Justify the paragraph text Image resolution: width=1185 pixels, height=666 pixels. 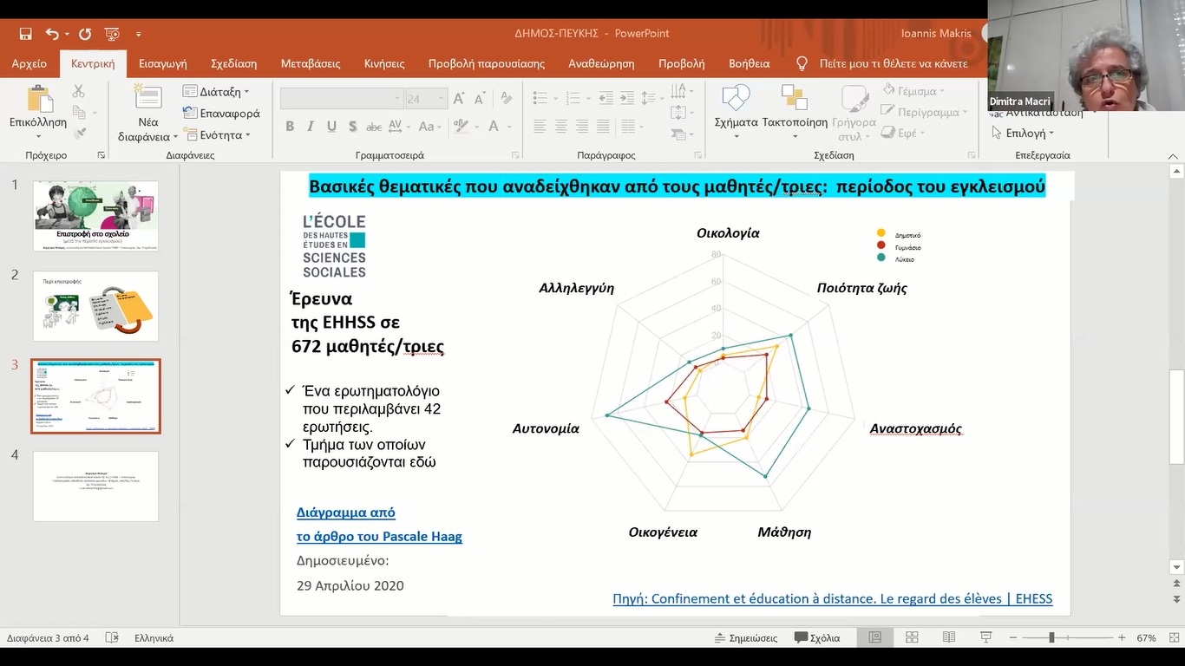[602, 127]
